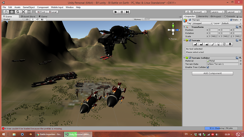The image size is (244, 137).
Task: Toggle Terrain object active checkbox
Action: pos(190,20)
